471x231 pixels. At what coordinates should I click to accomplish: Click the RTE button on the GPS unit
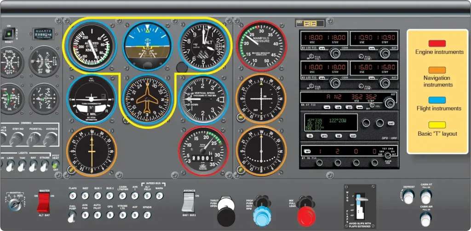324,136
